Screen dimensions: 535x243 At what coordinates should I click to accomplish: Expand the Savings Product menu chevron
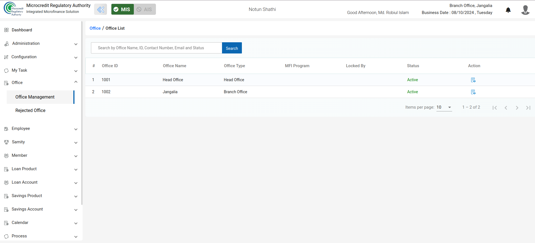76,197
